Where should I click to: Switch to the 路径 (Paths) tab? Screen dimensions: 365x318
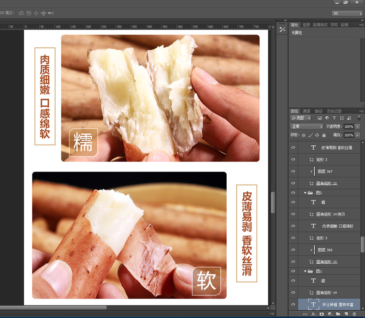click(x=318, y=111)
